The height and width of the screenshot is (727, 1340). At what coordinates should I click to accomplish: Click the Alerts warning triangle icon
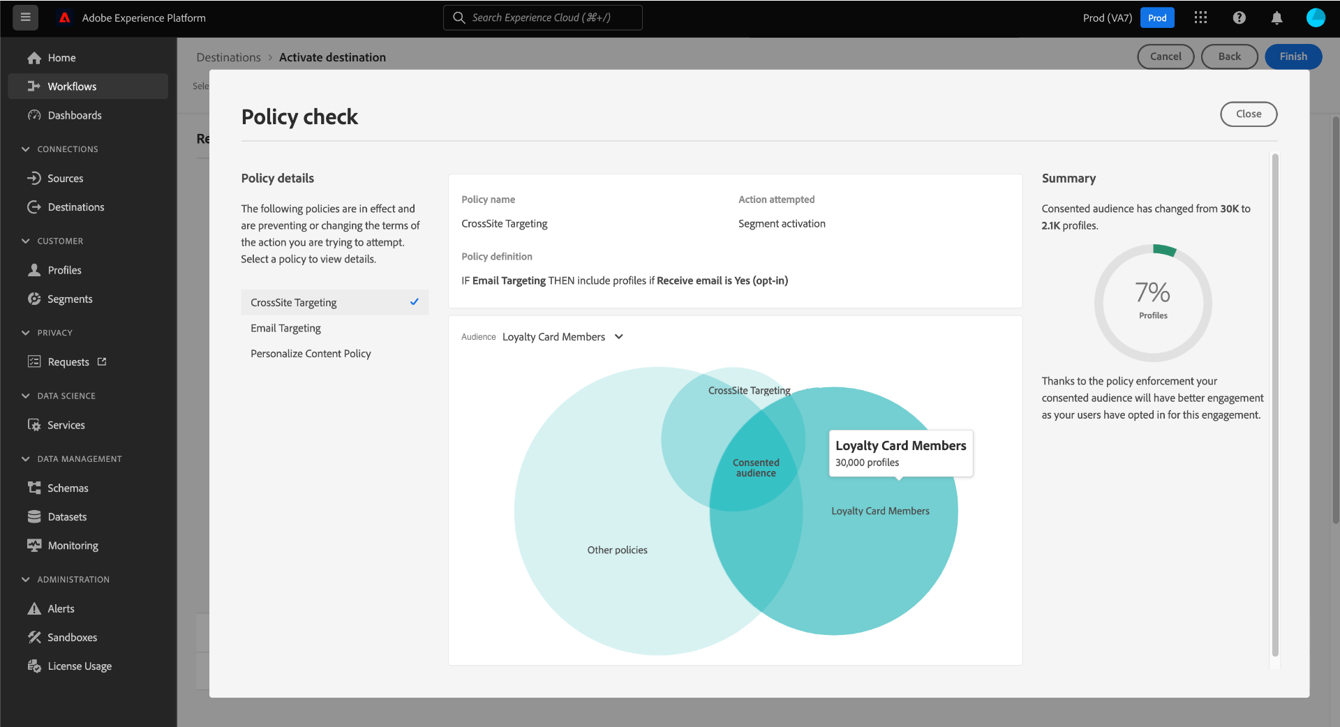pyautogui.click(x=34, y=608)
